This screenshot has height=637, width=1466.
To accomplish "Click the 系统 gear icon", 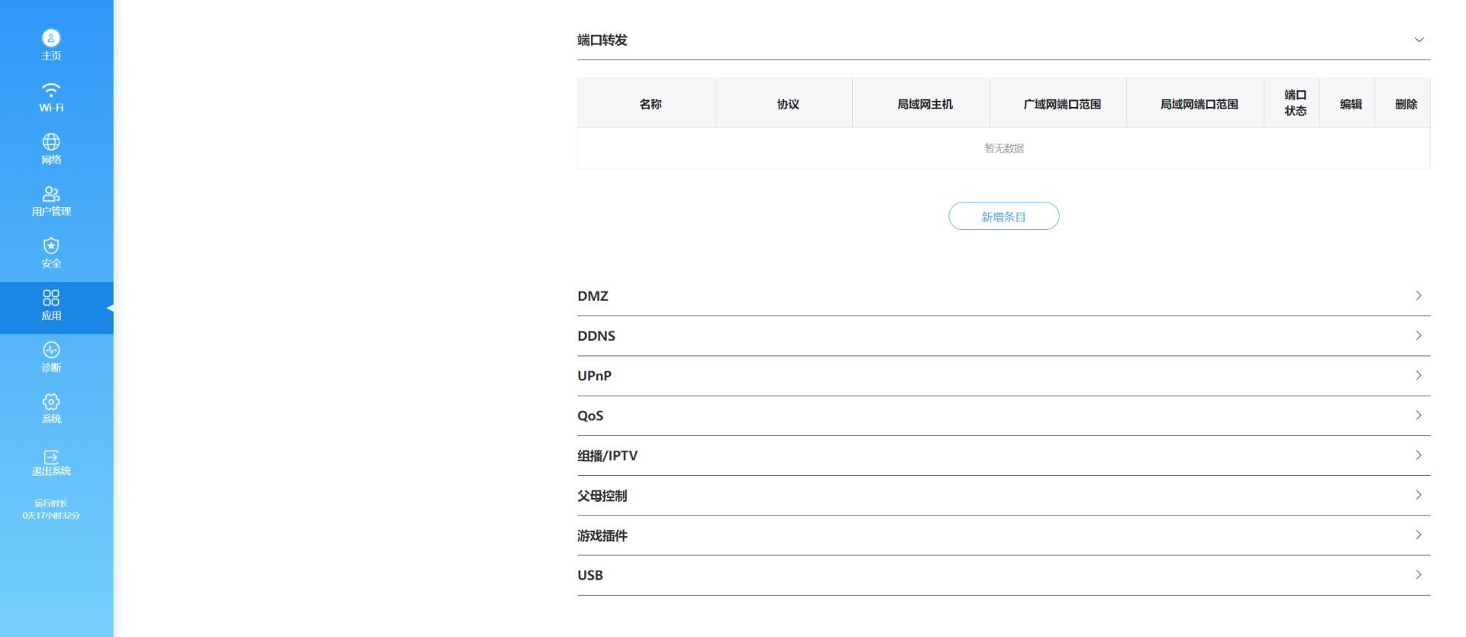I will point(51,402).
